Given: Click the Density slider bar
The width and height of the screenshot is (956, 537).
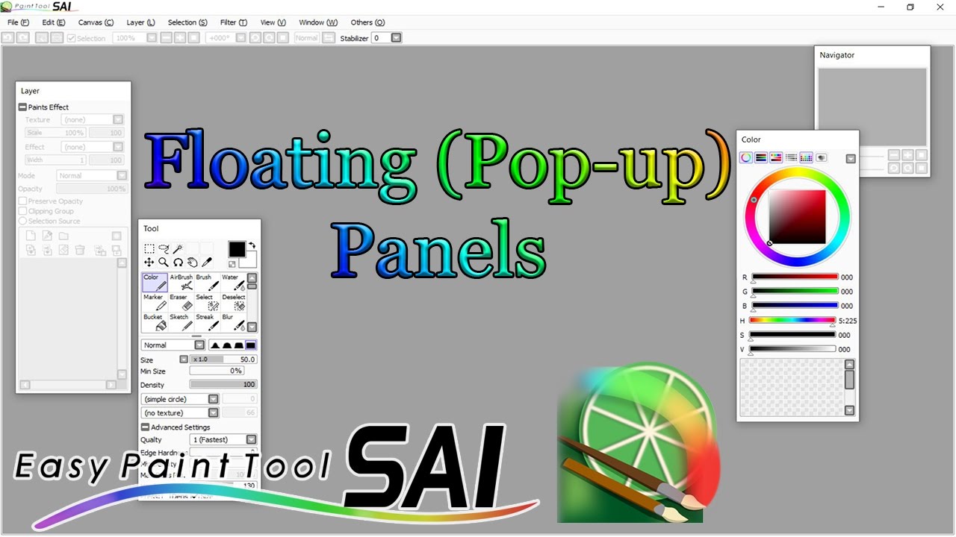Looking at the screenshot, I should click(223, 385).
